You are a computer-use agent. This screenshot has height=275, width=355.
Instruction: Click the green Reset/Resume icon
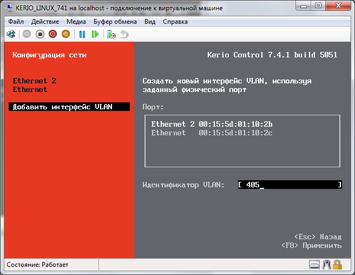(95, 35)
